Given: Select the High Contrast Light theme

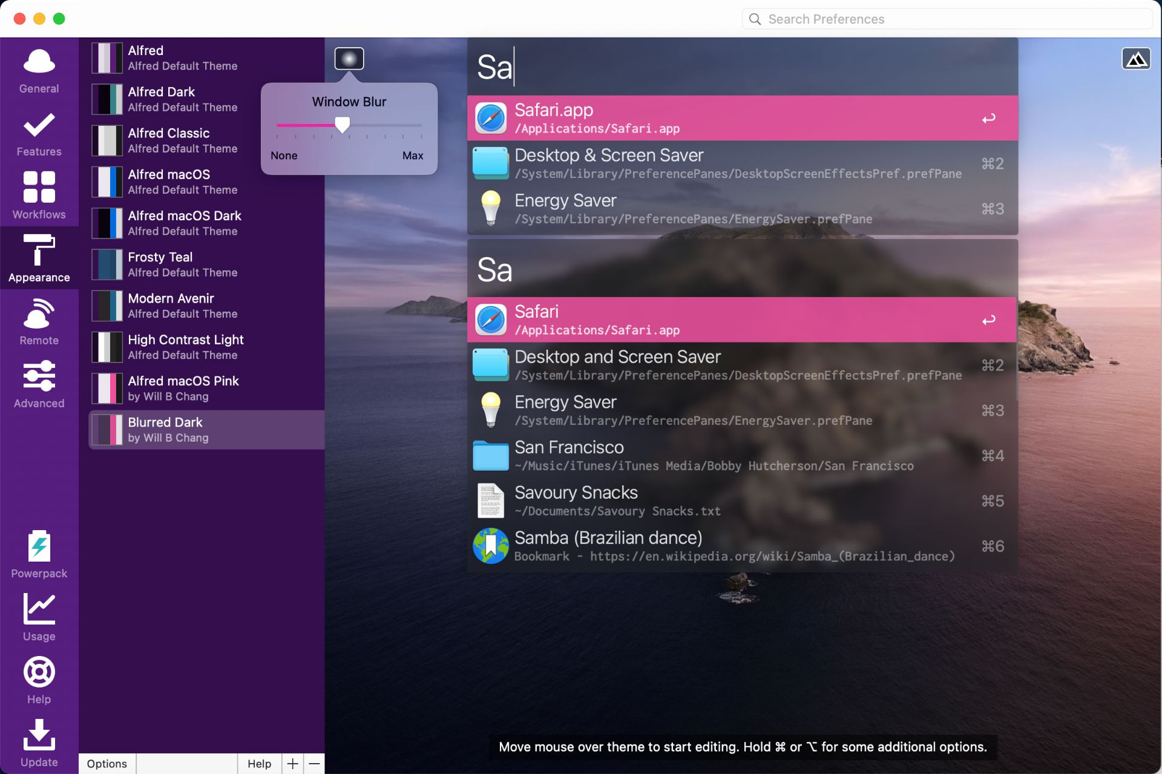Looking at the screenshot, I should (206, 347).
